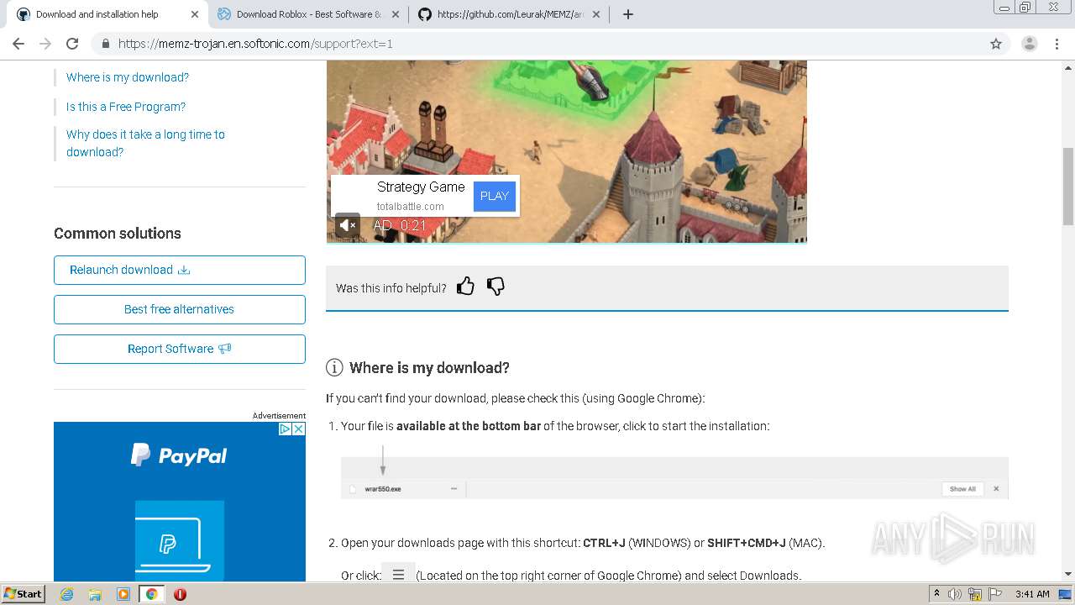The width and height of the screenshot is (1075, 605).
Task: Switch to the Download Roblox tab
Action: [307, 14]
